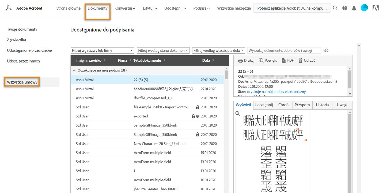Select file-sample_150kB - Raport kontroli row
383x193 pixels.
[x=147, y=107]
